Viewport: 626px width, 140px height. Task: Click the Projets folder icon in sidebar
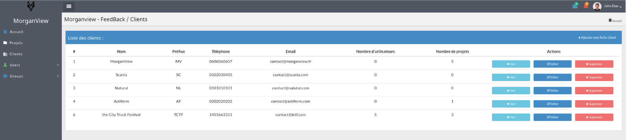pyautogui.click(x=5, y=43)
